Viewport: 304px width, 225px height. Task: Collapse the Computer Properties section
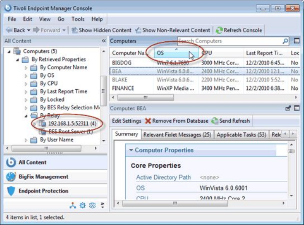coord(131,150)
